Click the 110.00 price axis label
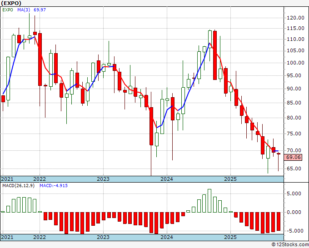309x248 pixels. pyautogui.click(x=295, y=39)
